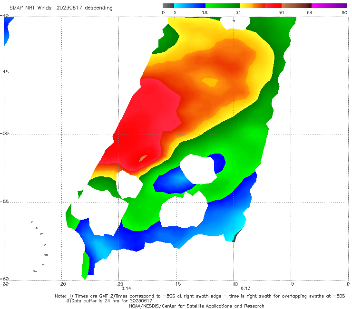Viewport: 352px width, 309px height.
Task: Click the color bar label '50'
Action: 281,13
